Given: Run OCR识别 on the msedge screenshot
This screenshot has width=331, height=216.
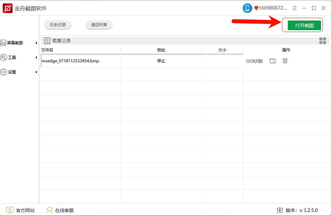Looking at the screenshot, I should [254, 61].
